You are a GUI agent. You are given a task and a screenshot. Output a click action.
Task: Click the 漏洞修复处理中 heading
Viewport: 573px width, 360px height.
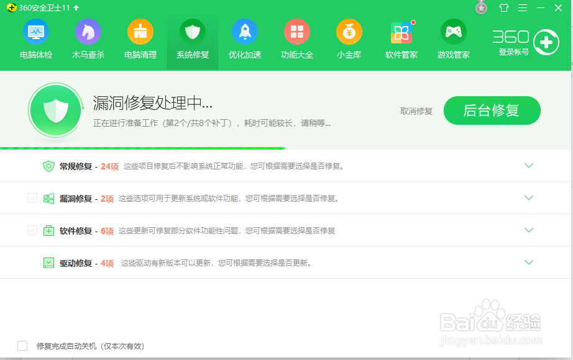[152, 103]
